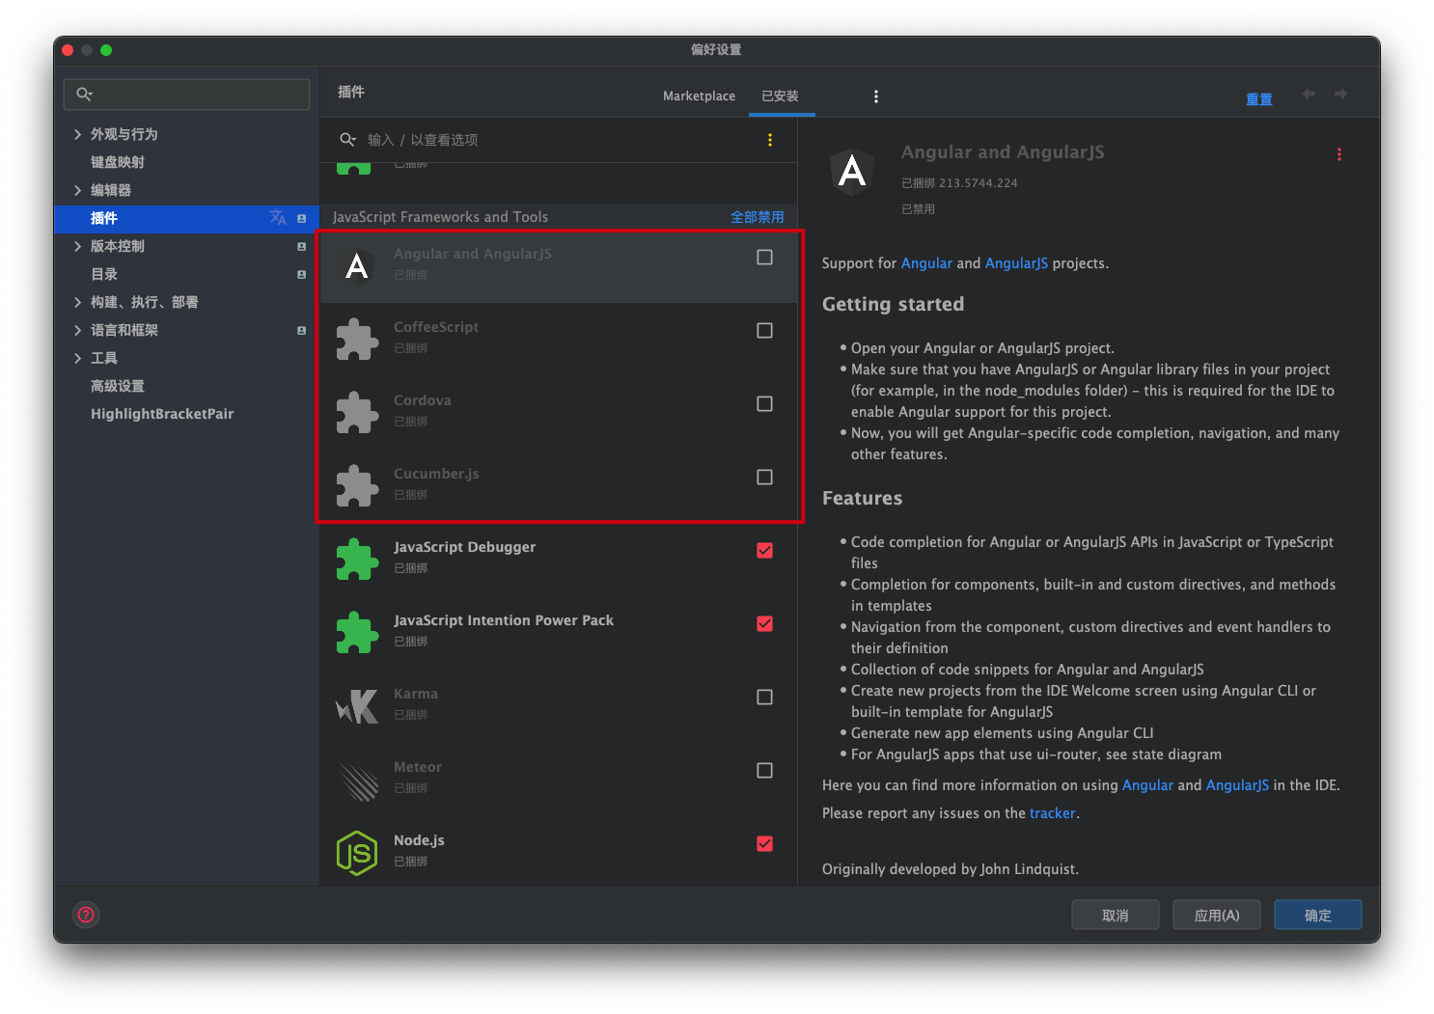1434x1014 pixels.
Task: Open the red three-dot menu in plugin details
Action: point(1338,154)
